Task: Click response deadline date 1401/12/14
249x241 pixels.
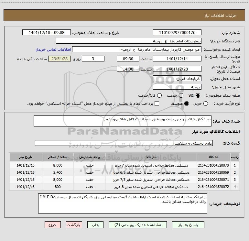Action: coord(177,59)
